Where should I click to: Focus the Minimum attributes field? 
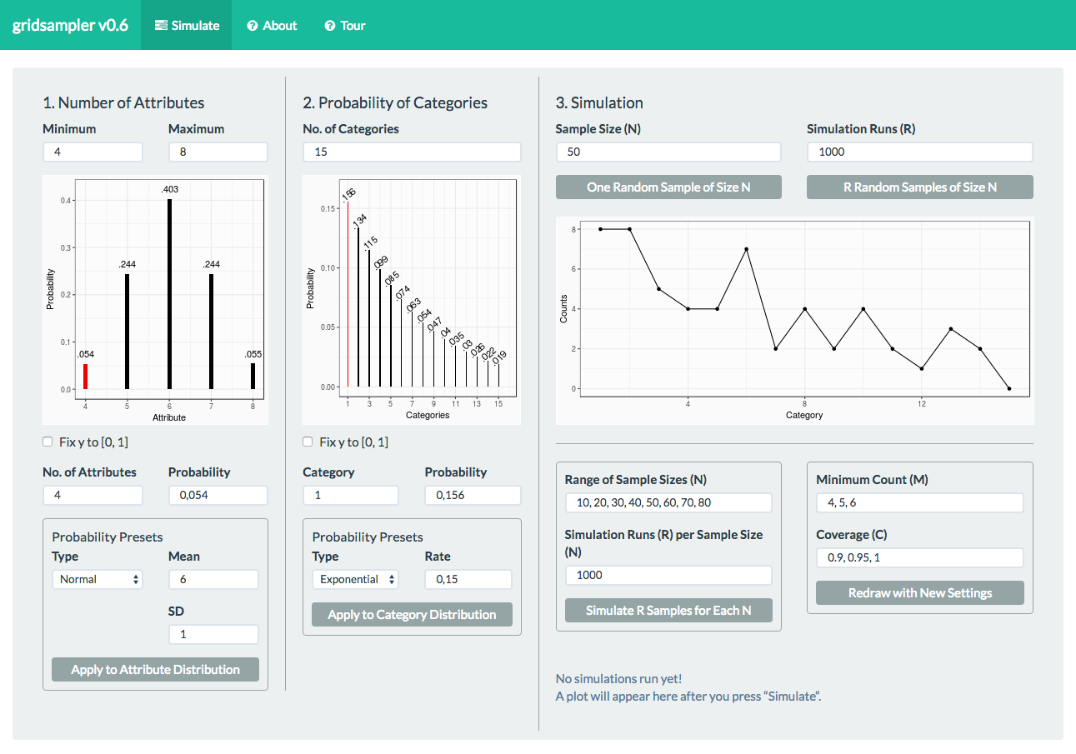tap(93, 152)
